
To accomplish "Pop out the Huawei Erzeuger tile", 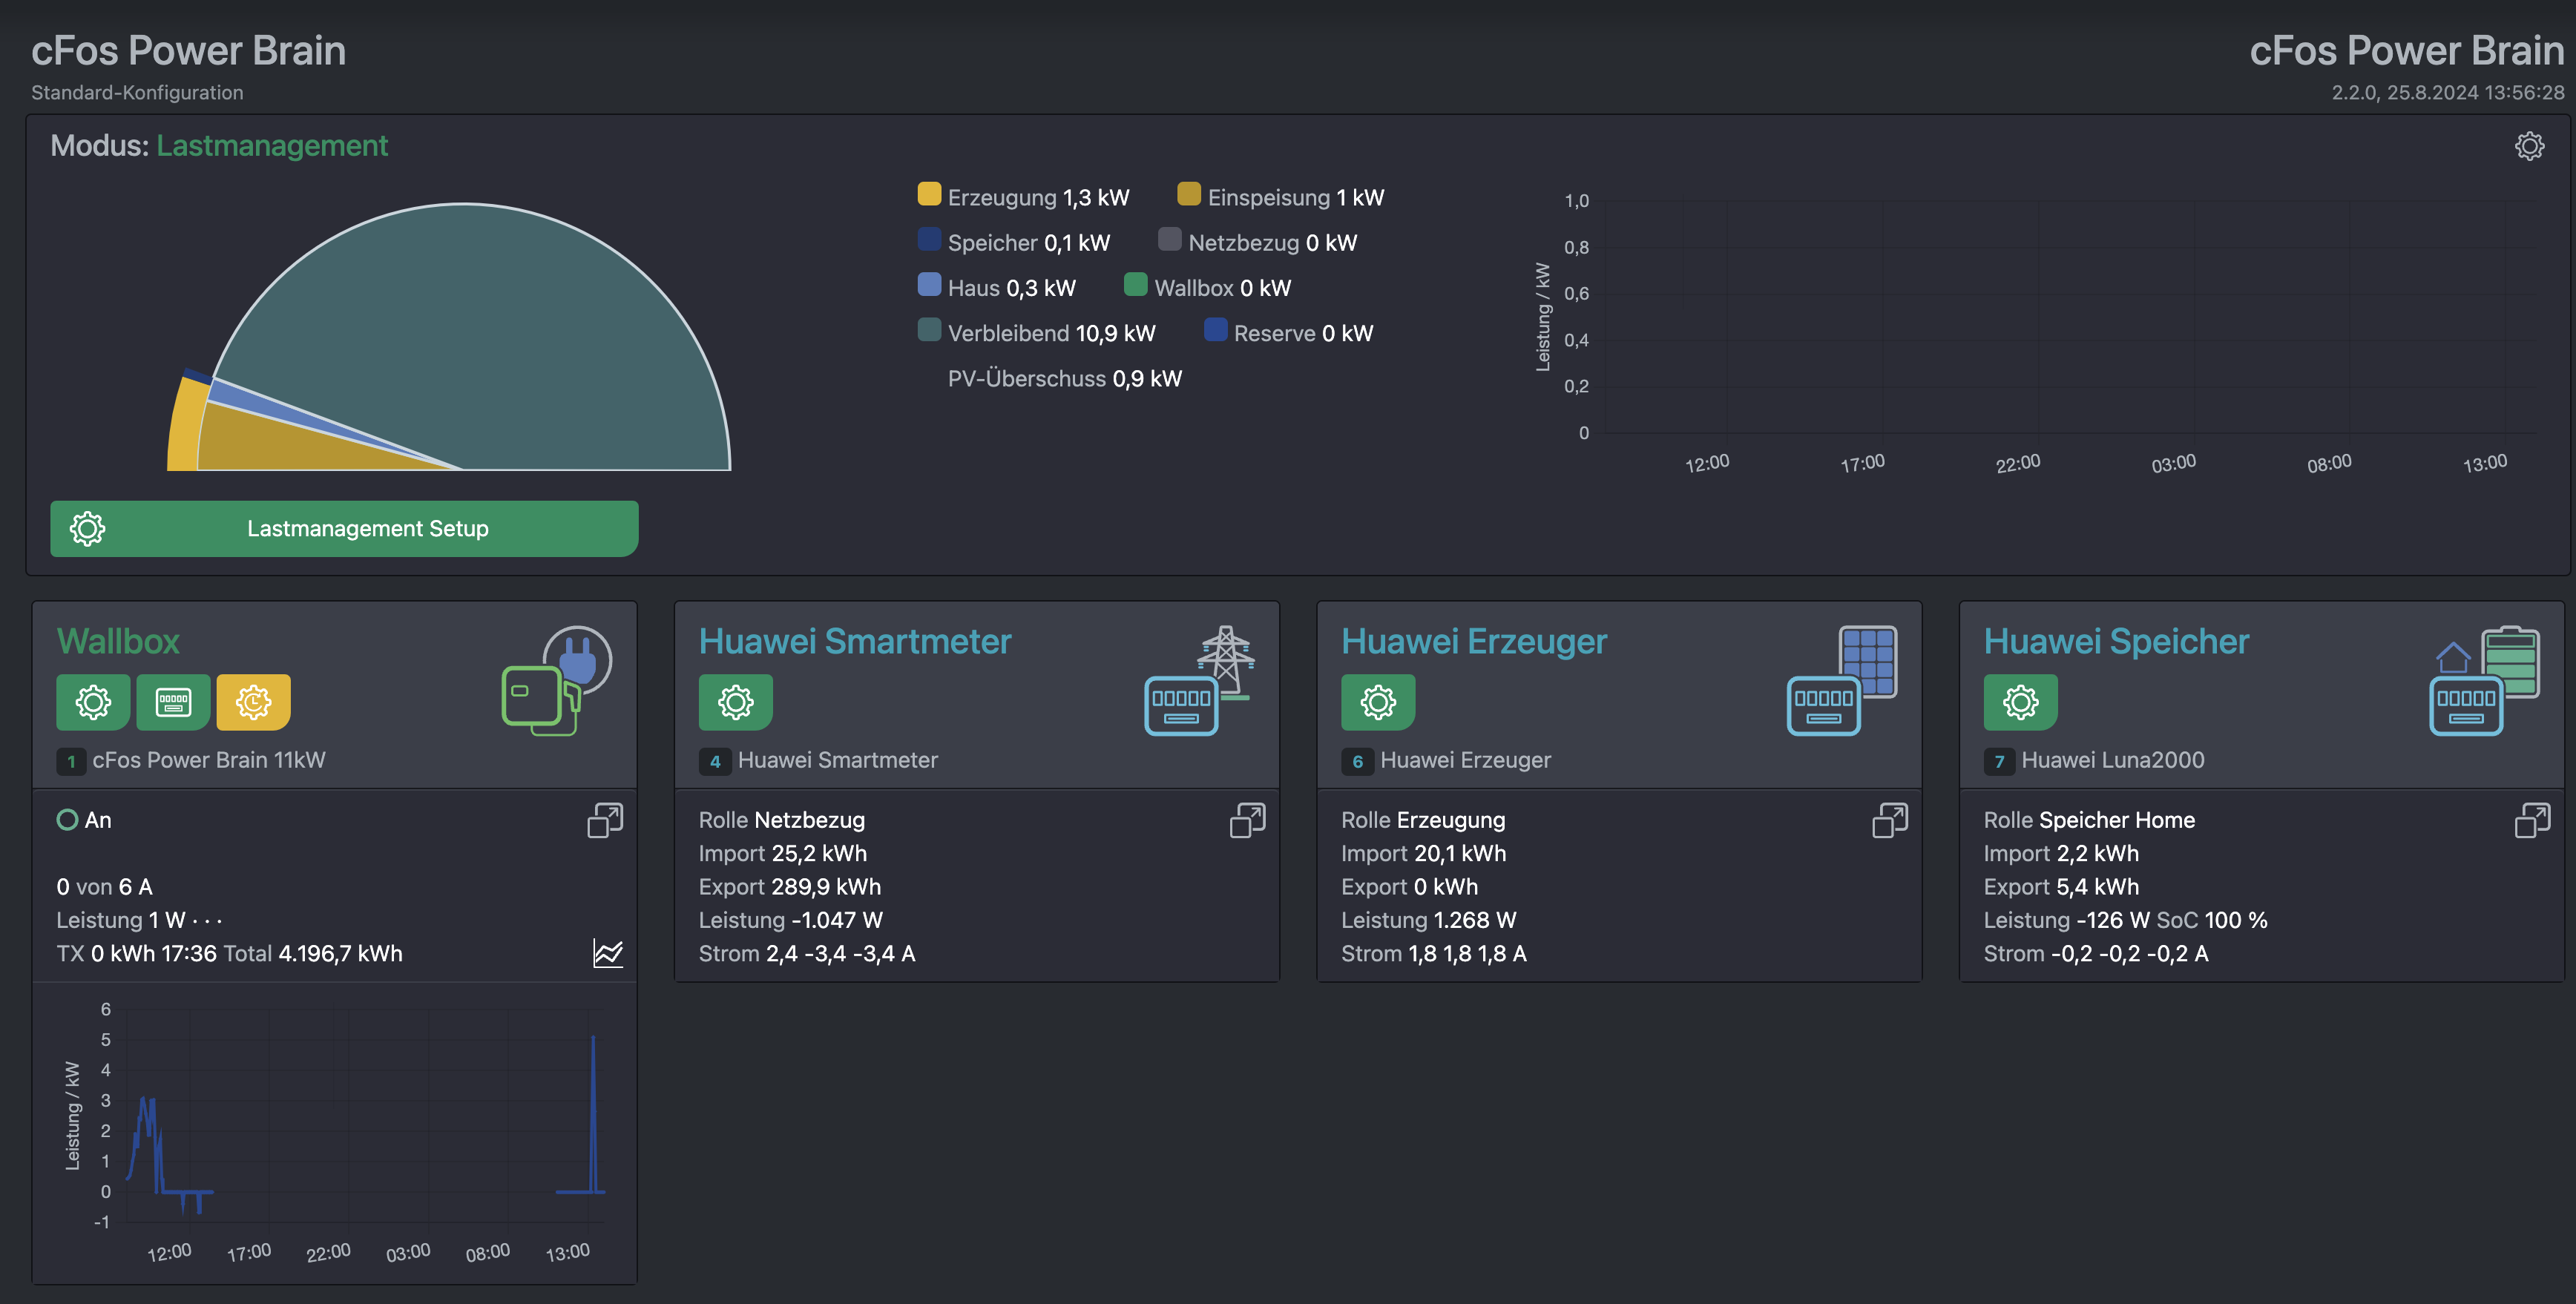I will pos(1890,820).
